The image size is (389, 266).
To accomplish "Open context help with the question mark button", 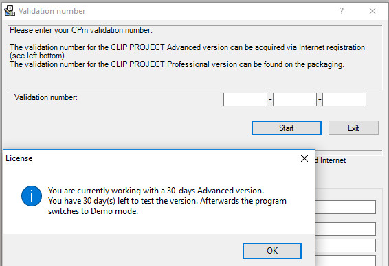I will (342, 11).
